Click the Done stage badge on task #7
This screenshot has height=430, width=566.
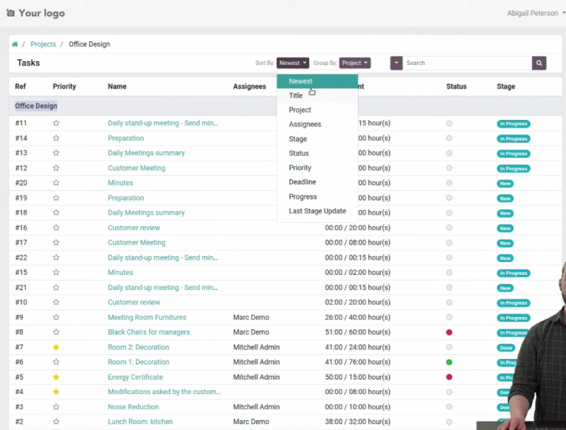point(506,348)
